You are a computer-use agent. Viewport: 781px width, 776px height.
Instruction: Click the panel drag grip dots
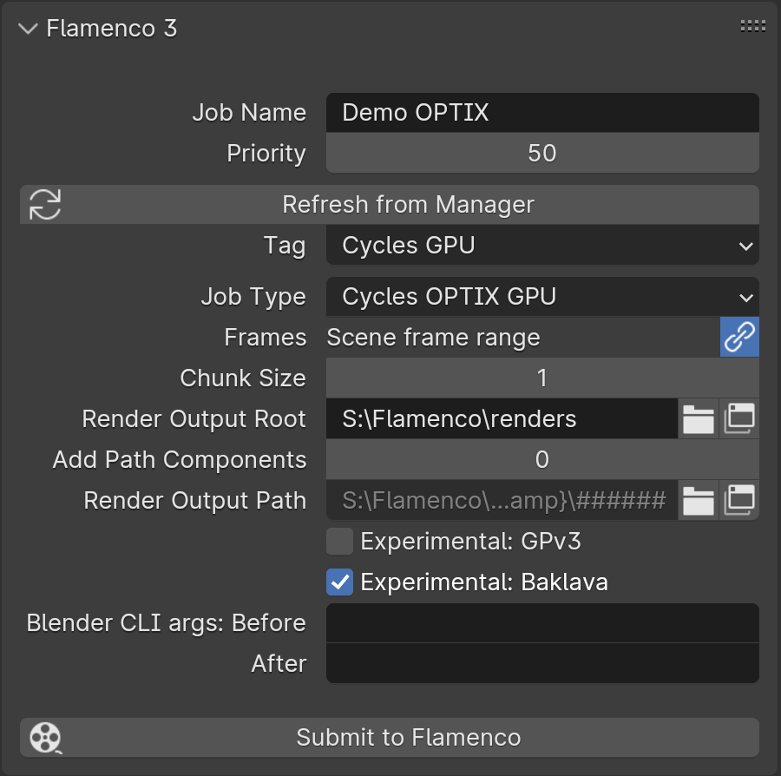pyautogui.click(x=752, y=27)
